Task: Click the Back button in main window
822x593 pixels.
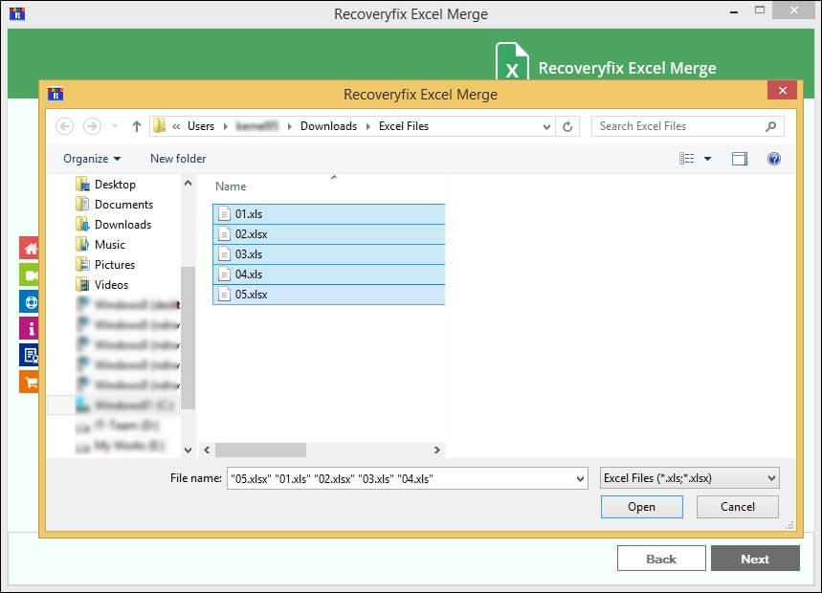Action: point(661,559)
